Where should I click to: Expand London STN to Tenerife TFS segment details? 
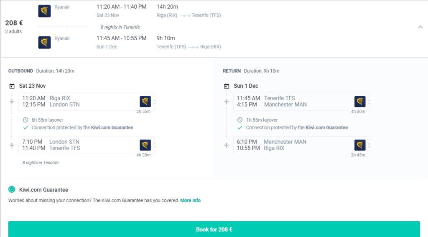point(155,145)
